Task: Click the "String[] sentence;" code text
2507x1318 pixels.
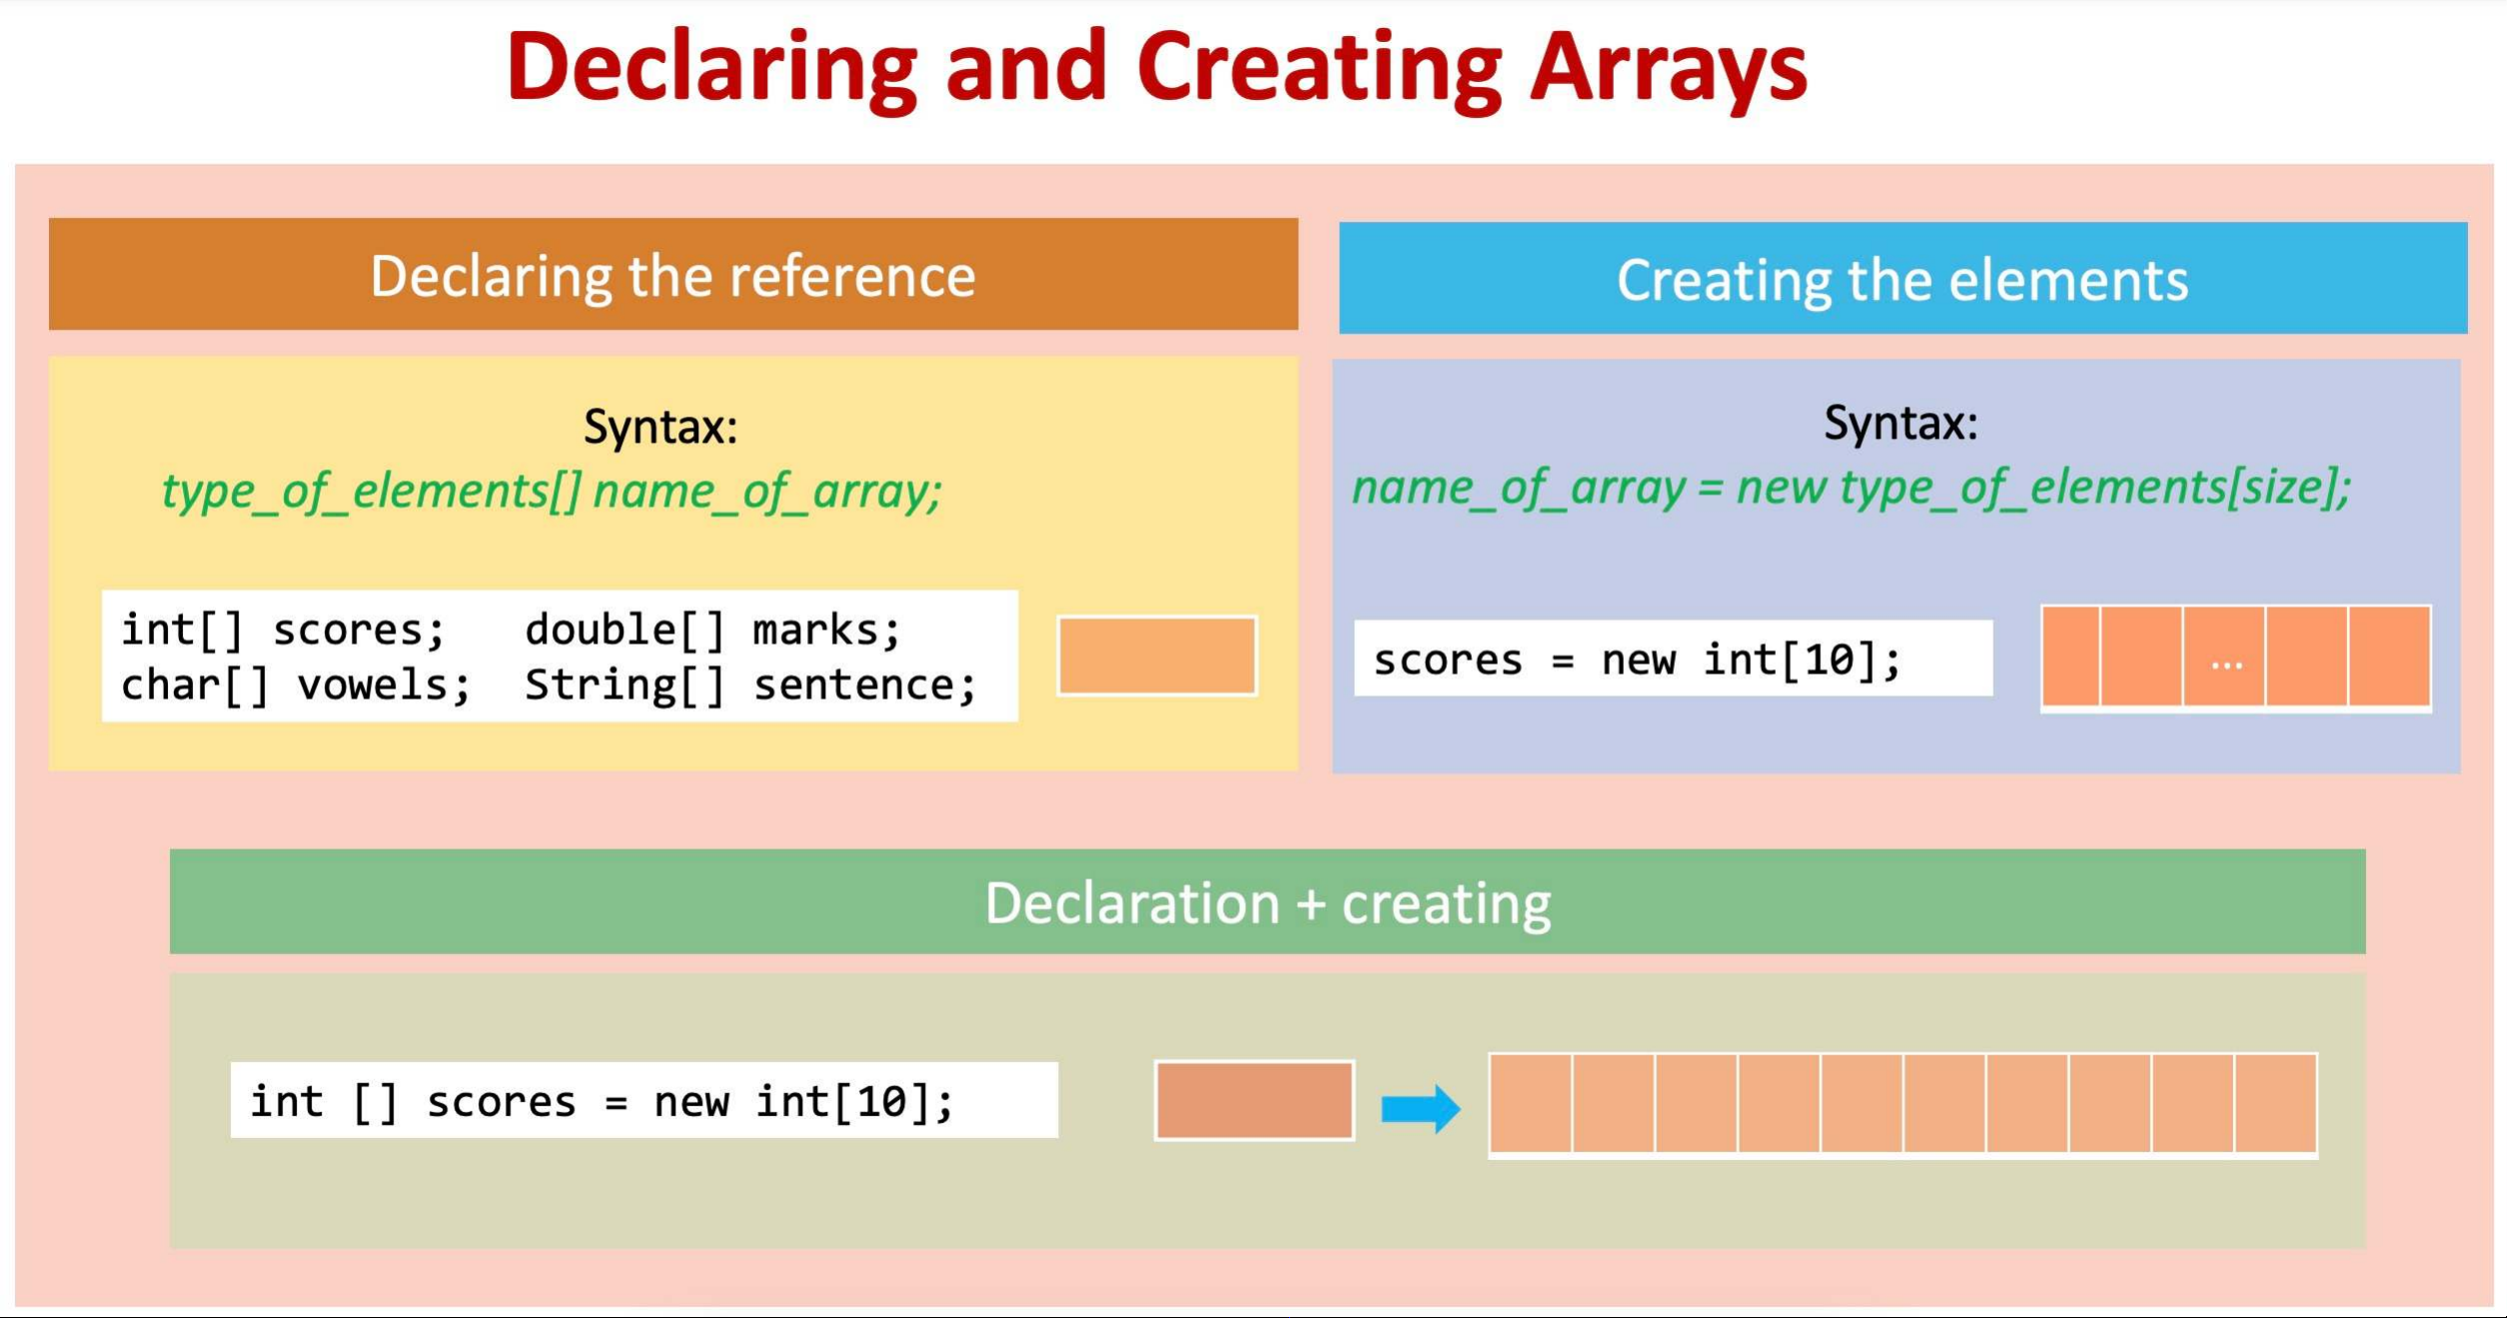Action: click(749, 684)
